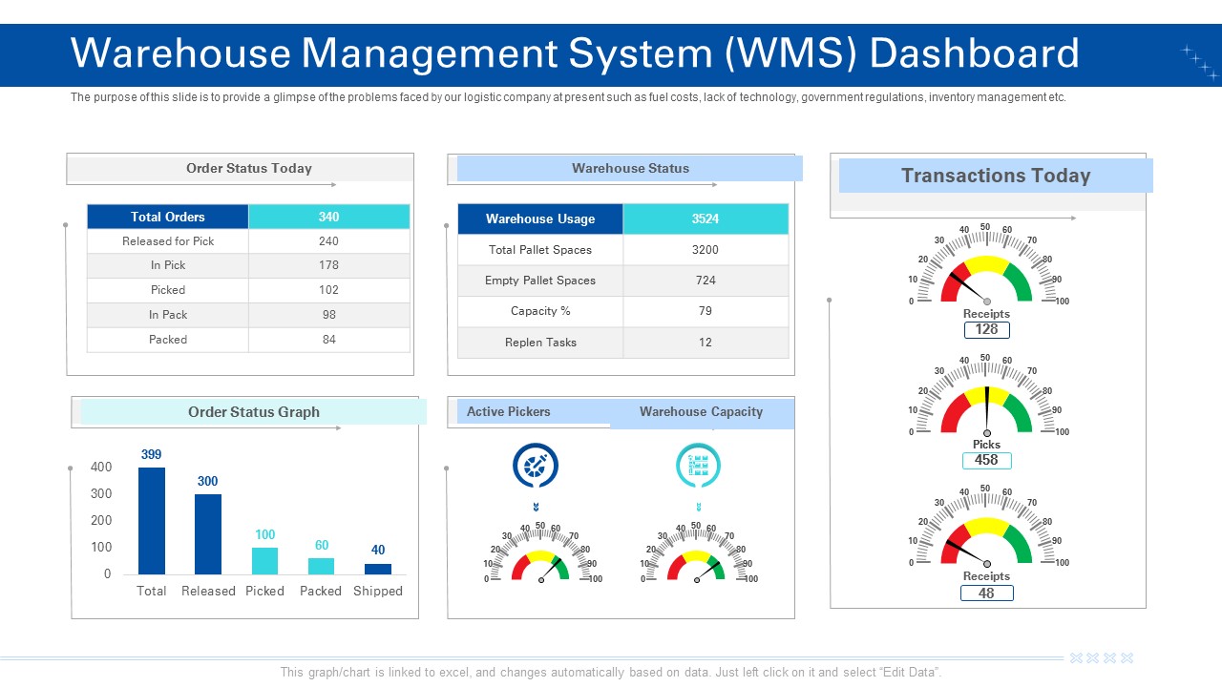
Task: Click the Warehouse Capacity header label
Action: click(702, 411)
